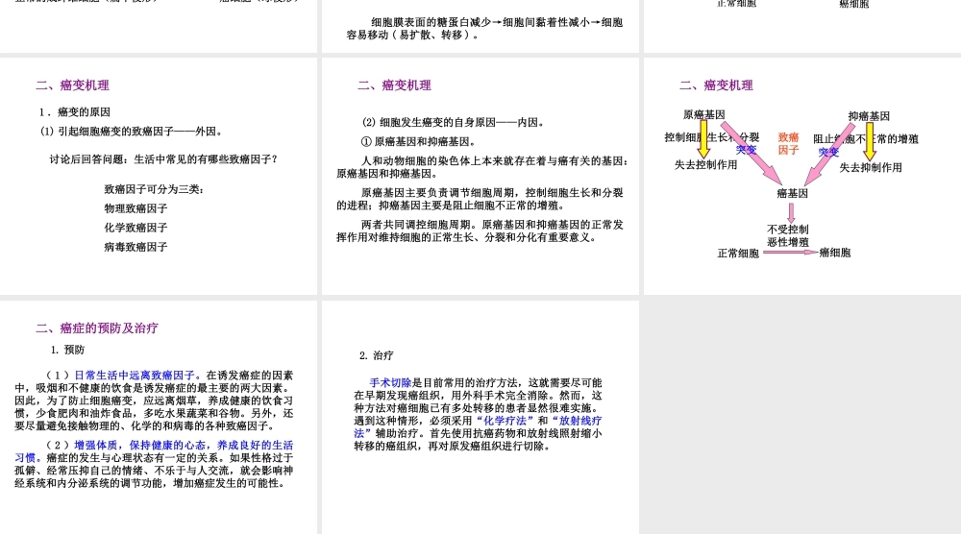Click the 不受控制恶性增殖 label
The width and height of the screenshot is (961, 534).
(x=788, y=235)
